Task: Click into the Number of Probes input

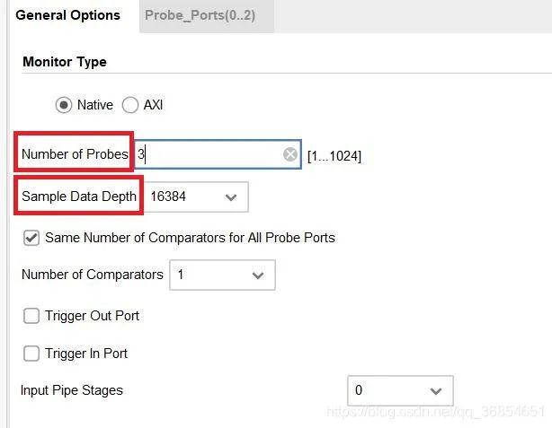Action: coord(211,154)
